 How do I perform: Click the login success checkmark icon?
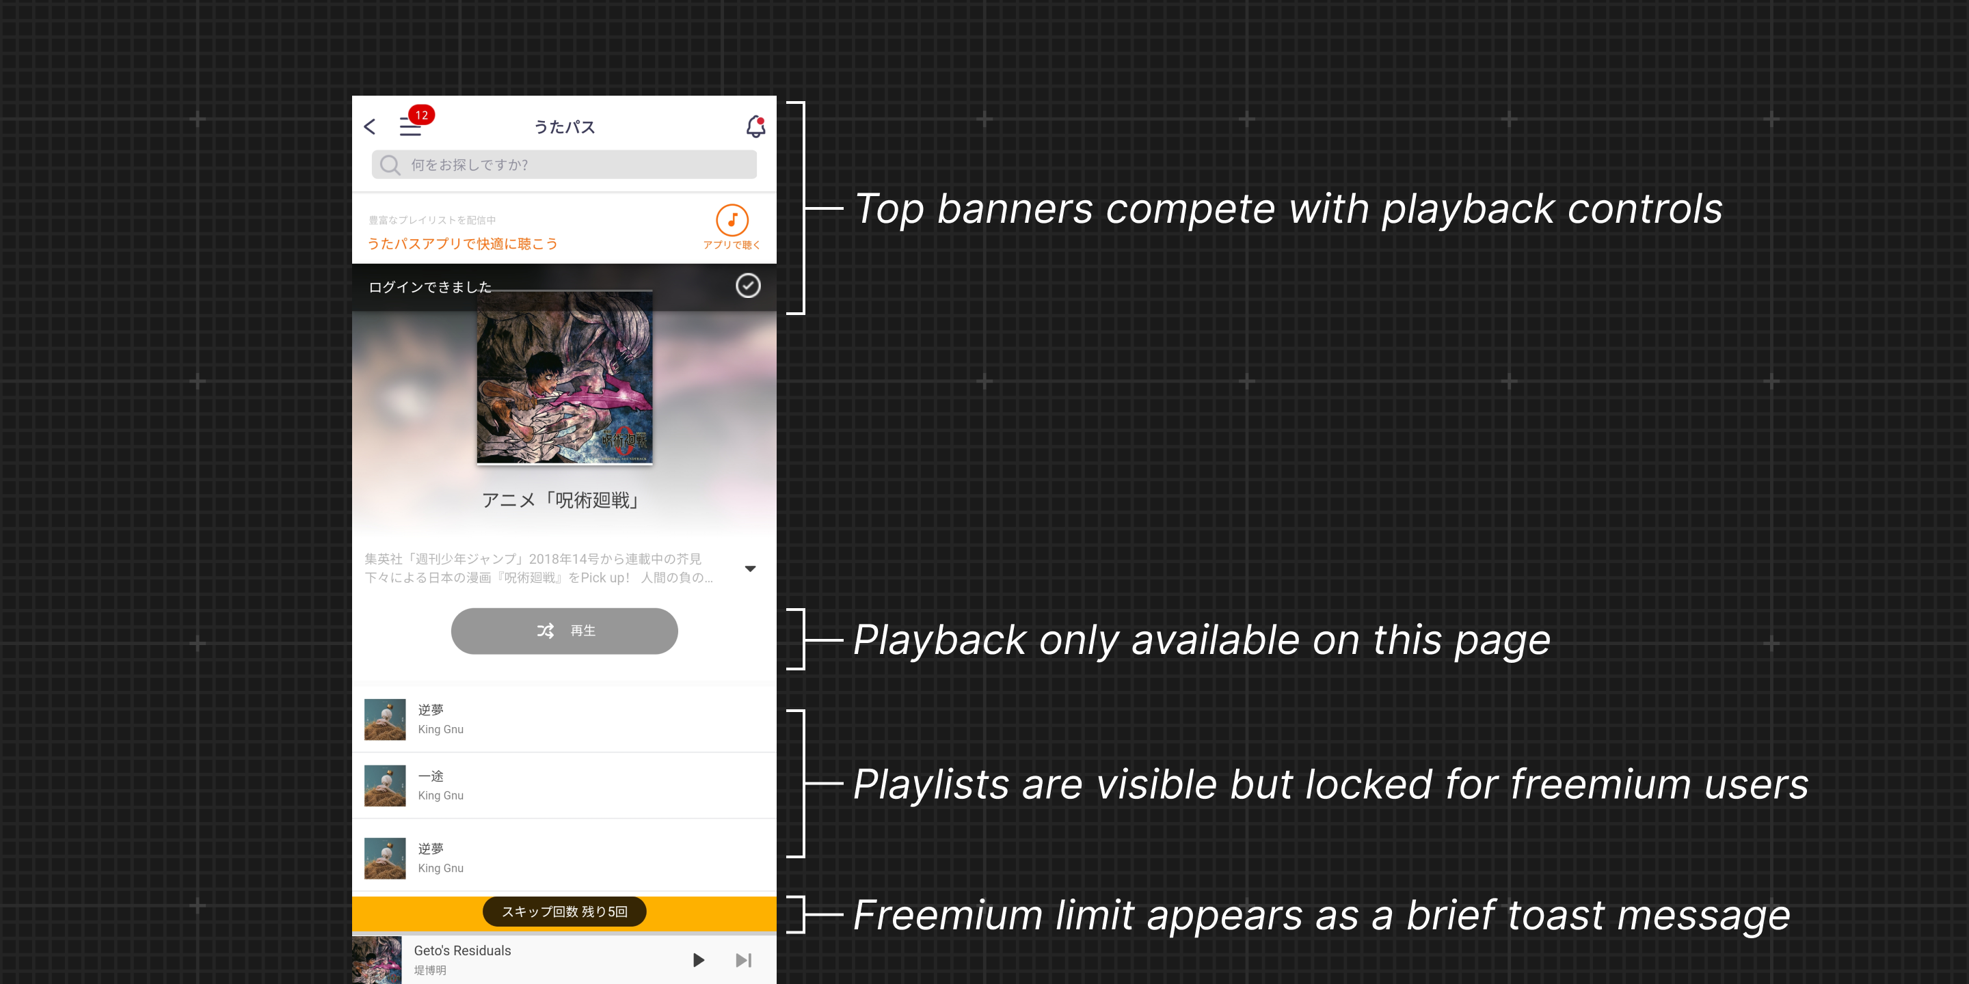(x=747, y=286)
